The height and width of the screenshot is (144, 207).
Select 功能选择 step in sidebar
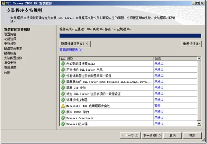pyautogui.click(x=10, y=39)
